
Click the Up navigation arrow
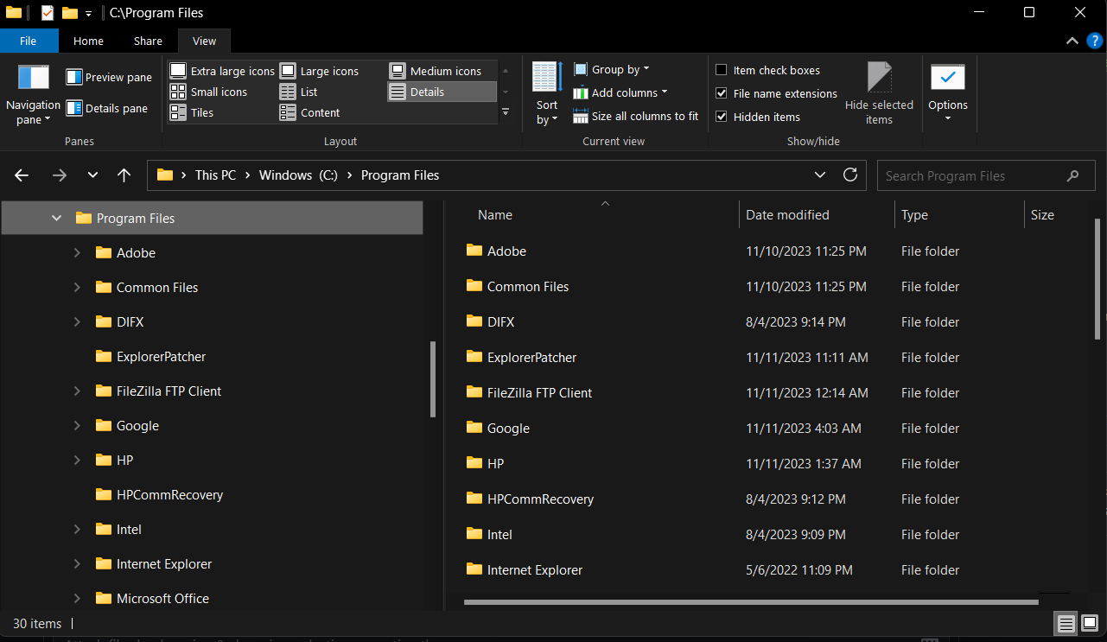tap(124, 175)
